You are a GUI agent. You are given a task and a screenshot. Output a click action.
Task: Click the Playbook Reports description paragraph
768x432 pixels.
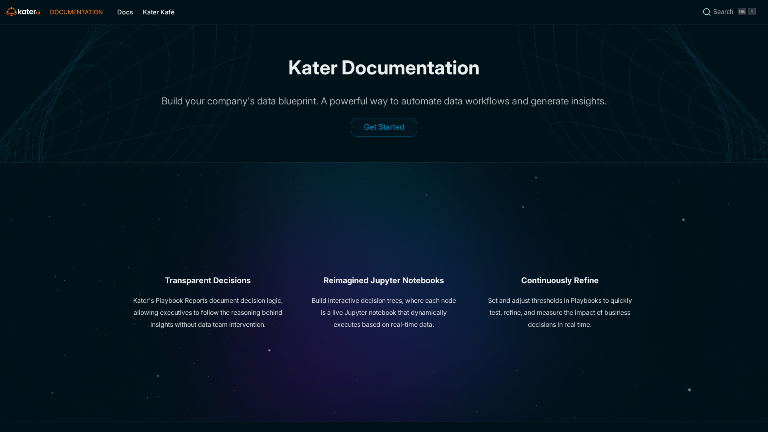coord(208,312)
